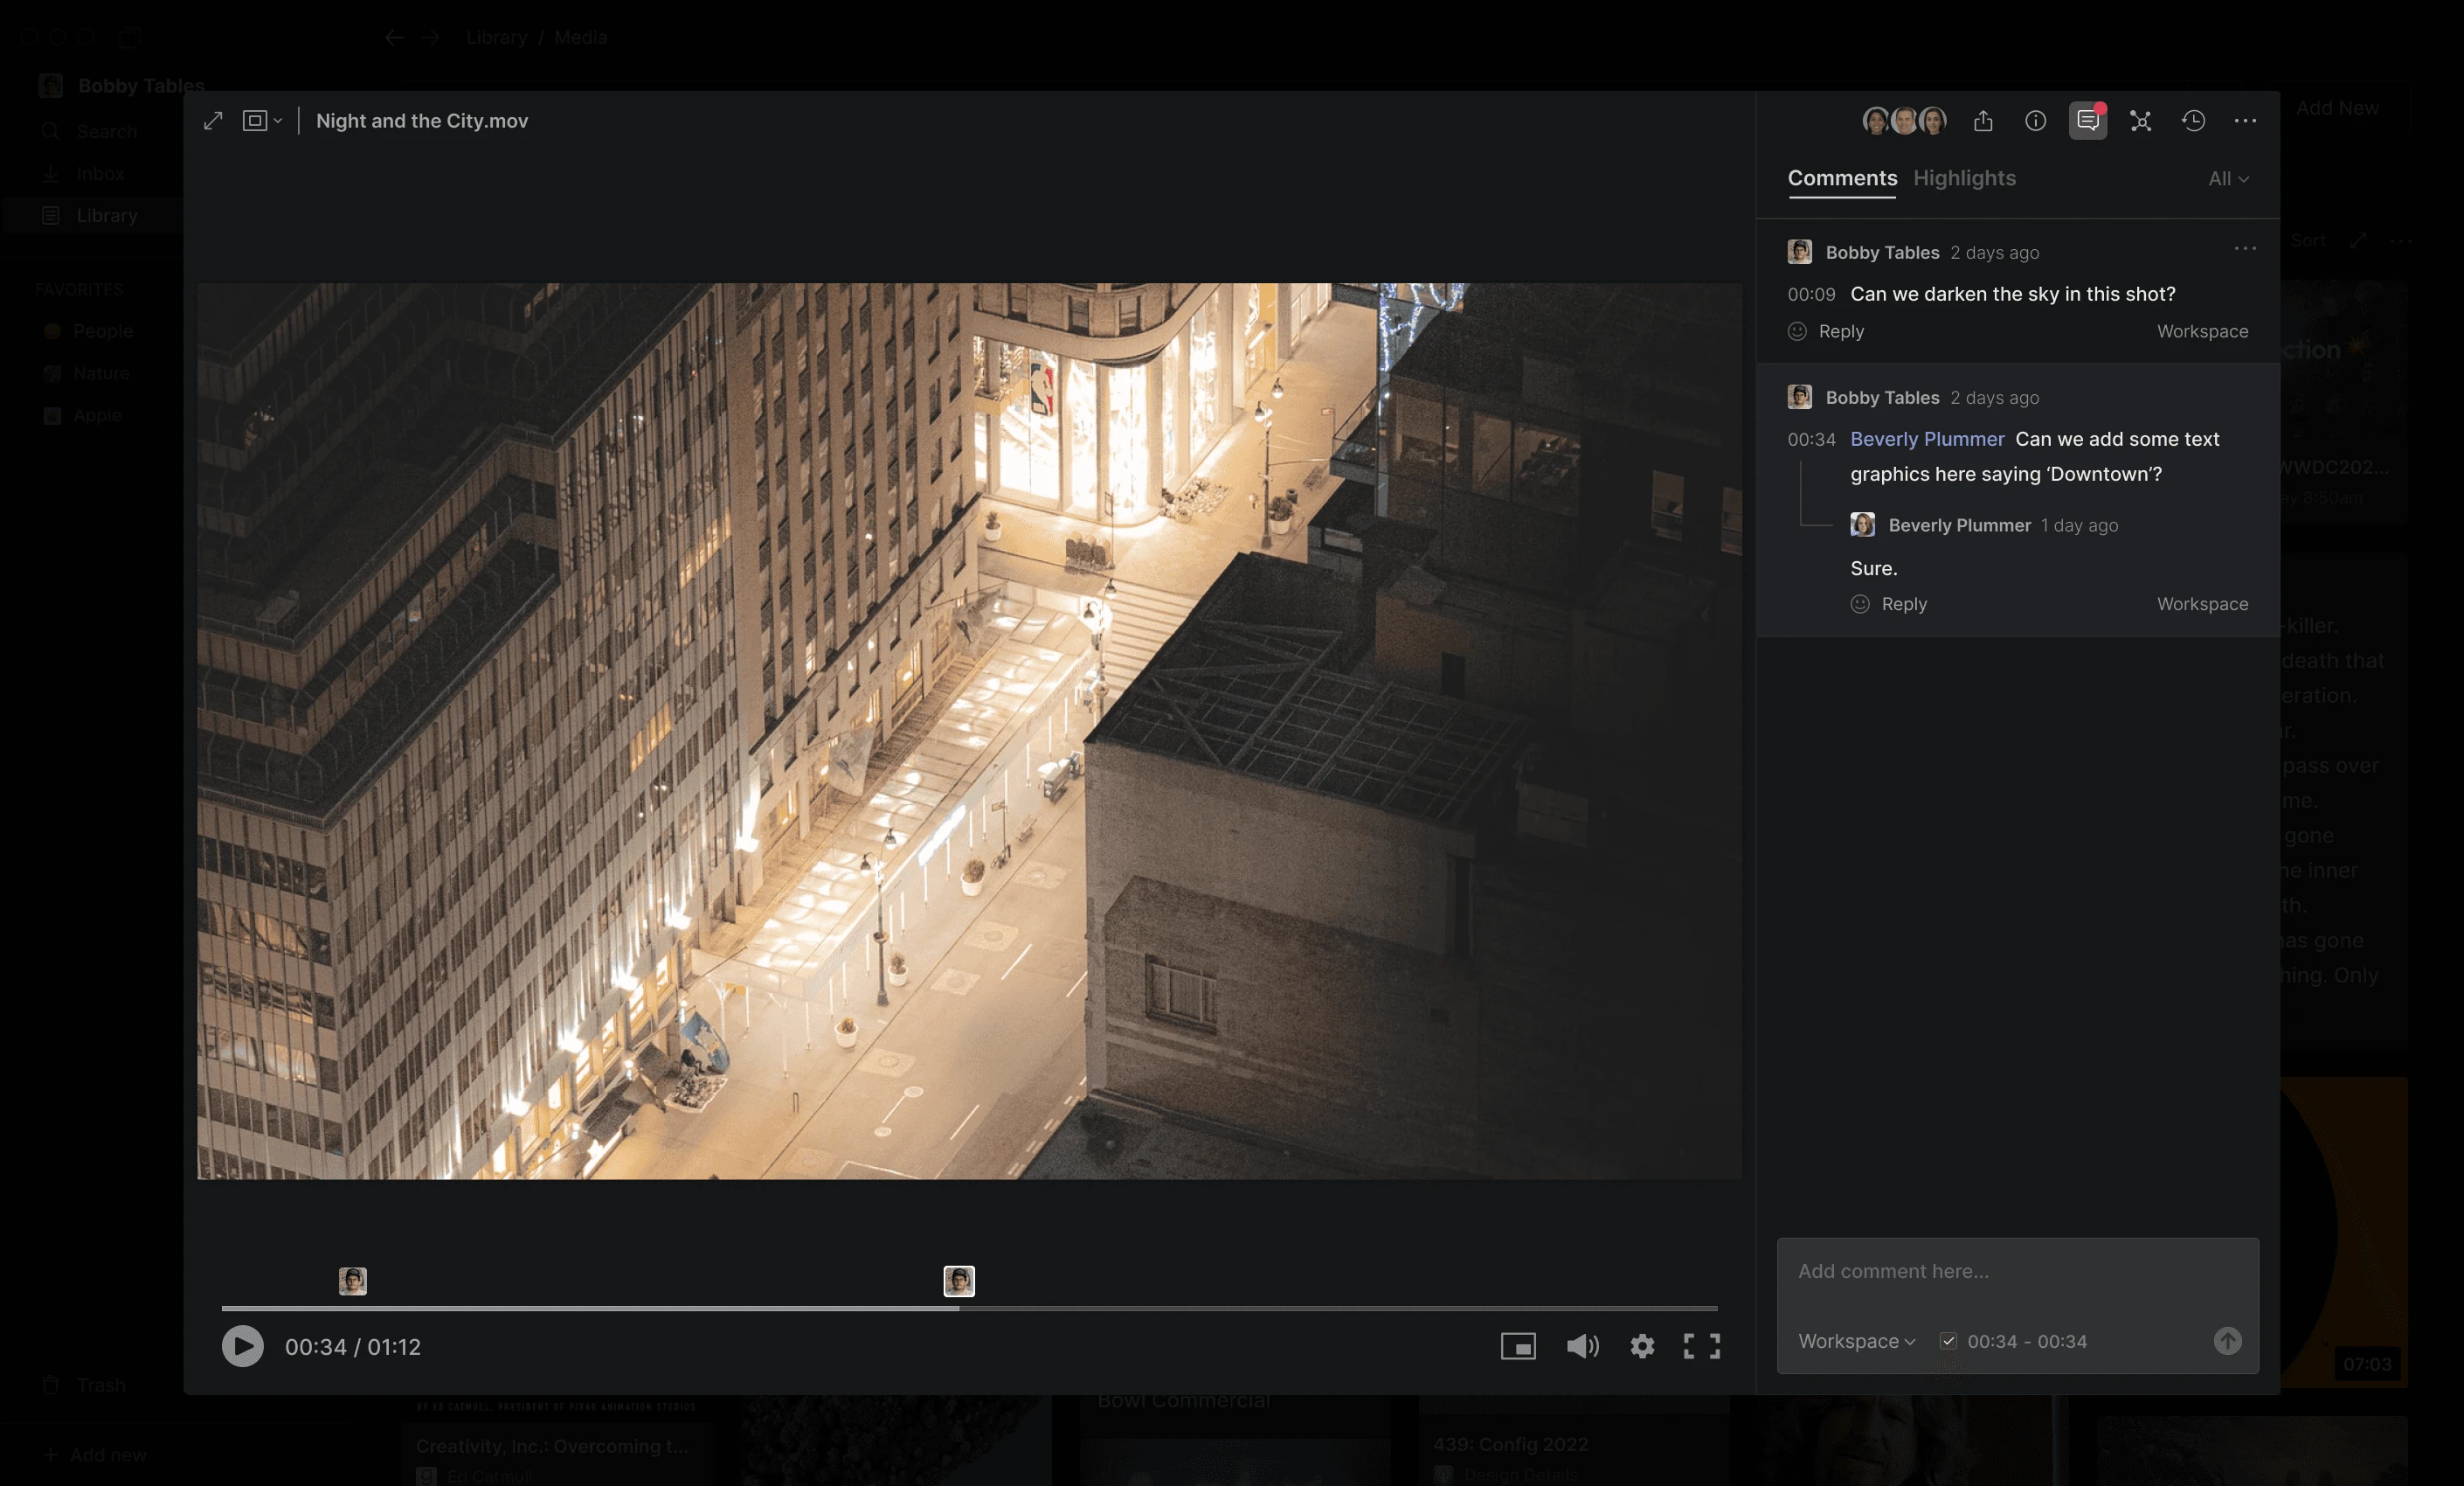Switch to the Comments tab
2464x1486 pixels.
click(x=1842, y=178)
